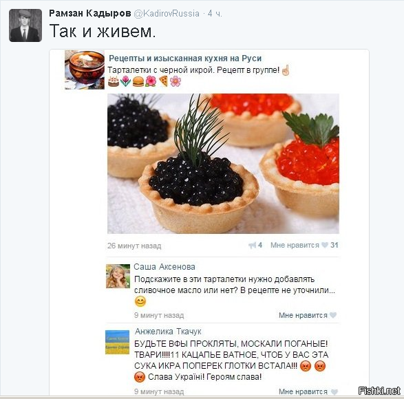Open the borscht group avatar image
Viewport: 404px width, 399px height.
[x=85, y=69]
